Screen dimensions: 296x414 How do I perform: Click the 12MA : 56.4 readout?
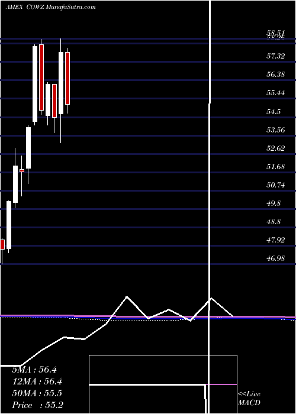pos(37,381)
